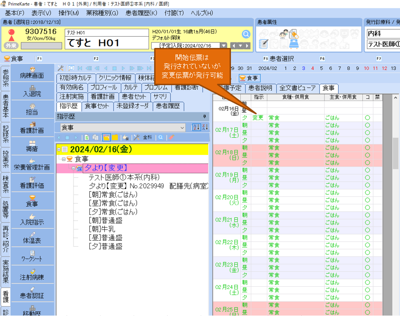Switch to the 初診時カルテ tab
The height and width of the screenshot is (316, 400).
coord(75,78)
